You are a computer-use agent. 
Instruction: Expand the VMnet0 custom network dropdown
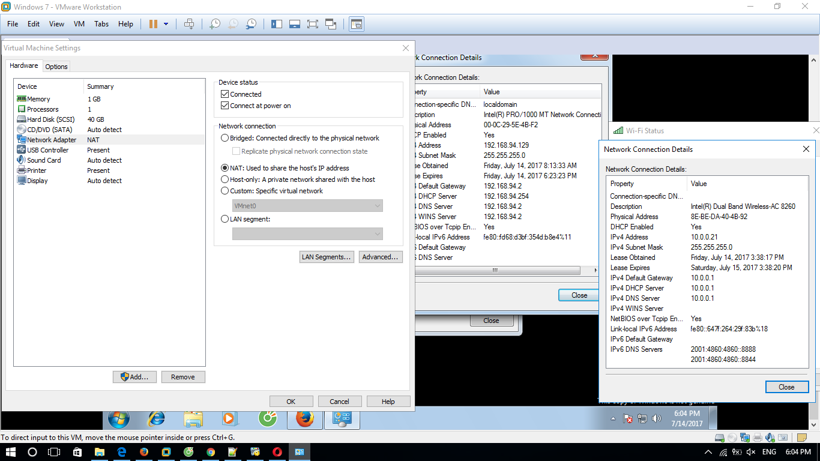(x=377, y=206)
